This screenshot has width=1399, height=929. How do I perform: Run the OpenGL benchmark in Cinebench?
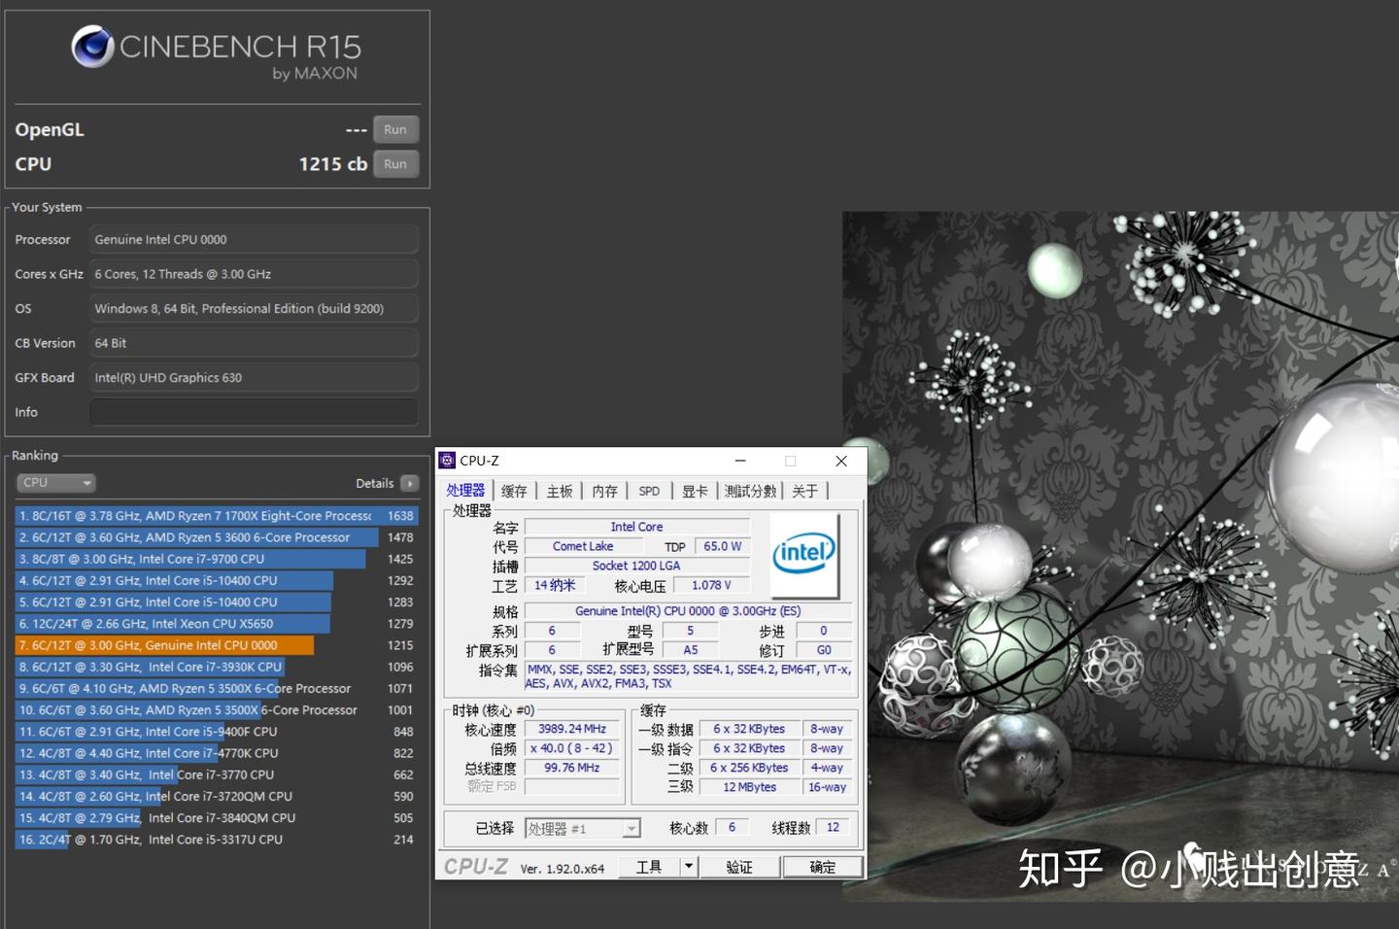395,129
